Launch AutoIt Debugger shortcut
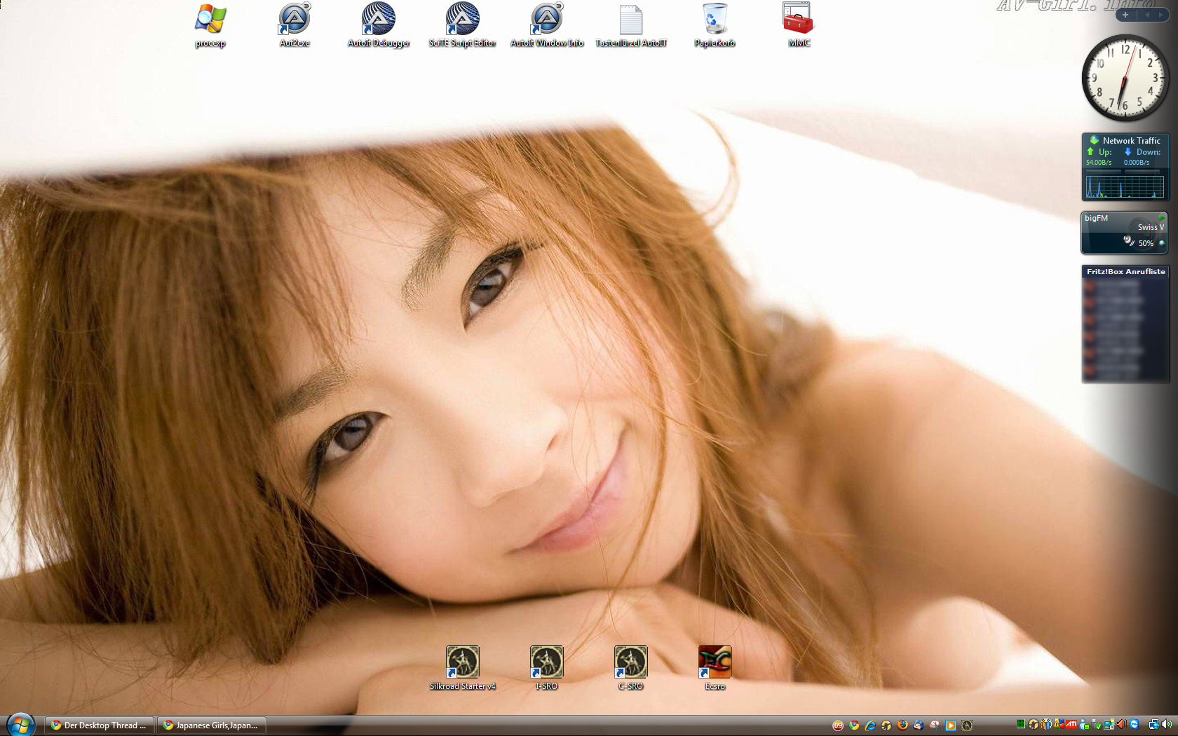1178x736 pixels. (x=379, y=20)
